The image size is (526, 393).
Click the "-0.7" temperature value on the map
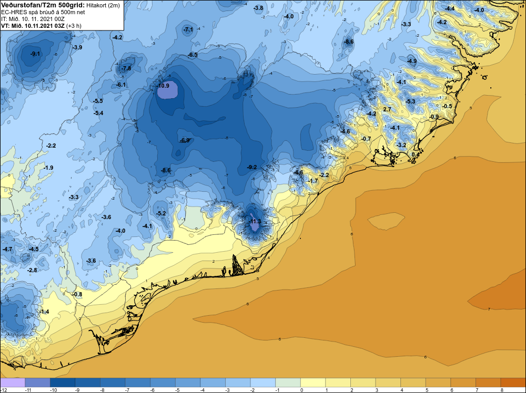tap(366, 139)
